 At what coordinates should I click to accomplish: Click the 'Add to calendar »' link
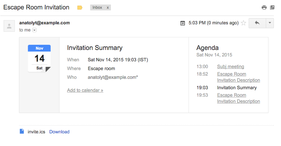85,90
